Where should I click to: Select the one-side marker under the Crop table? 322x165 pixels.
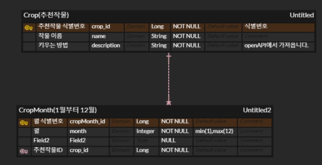click(x=168, y=56)
